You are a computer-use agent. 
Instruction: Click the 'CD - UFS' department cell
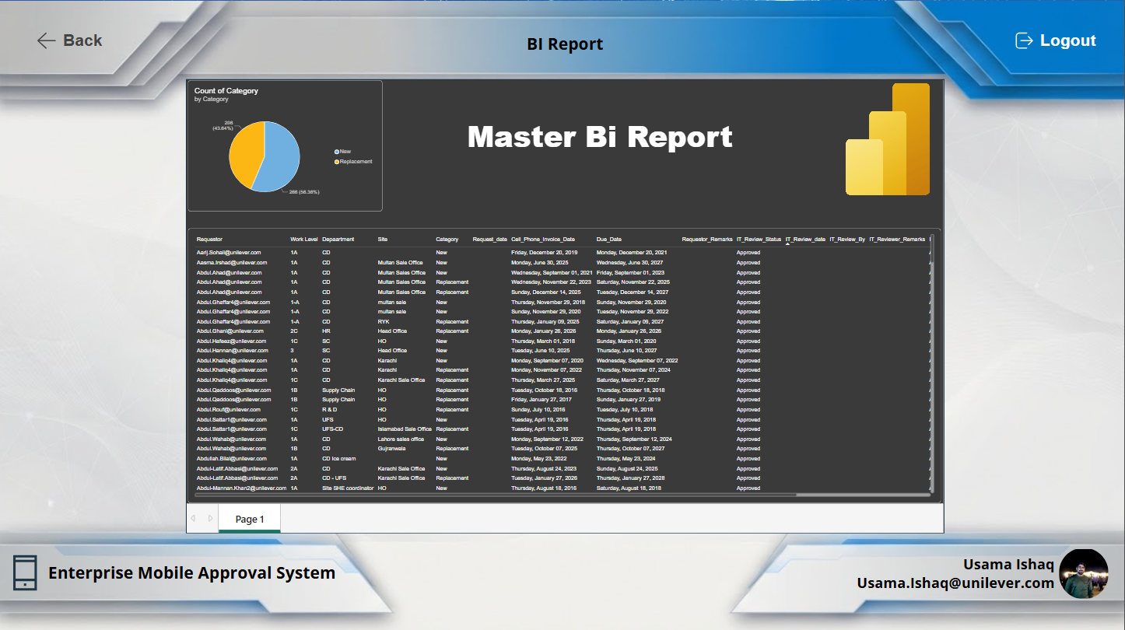335,478
